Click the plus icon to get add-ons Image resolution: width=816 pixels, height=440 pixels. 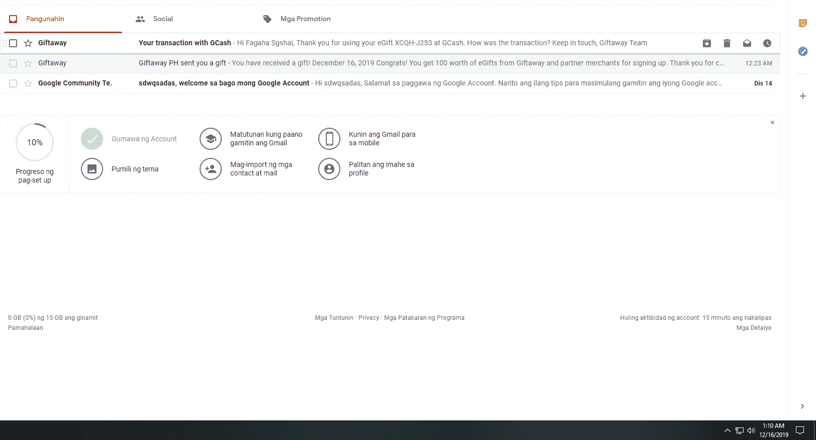tap(803, 96)
